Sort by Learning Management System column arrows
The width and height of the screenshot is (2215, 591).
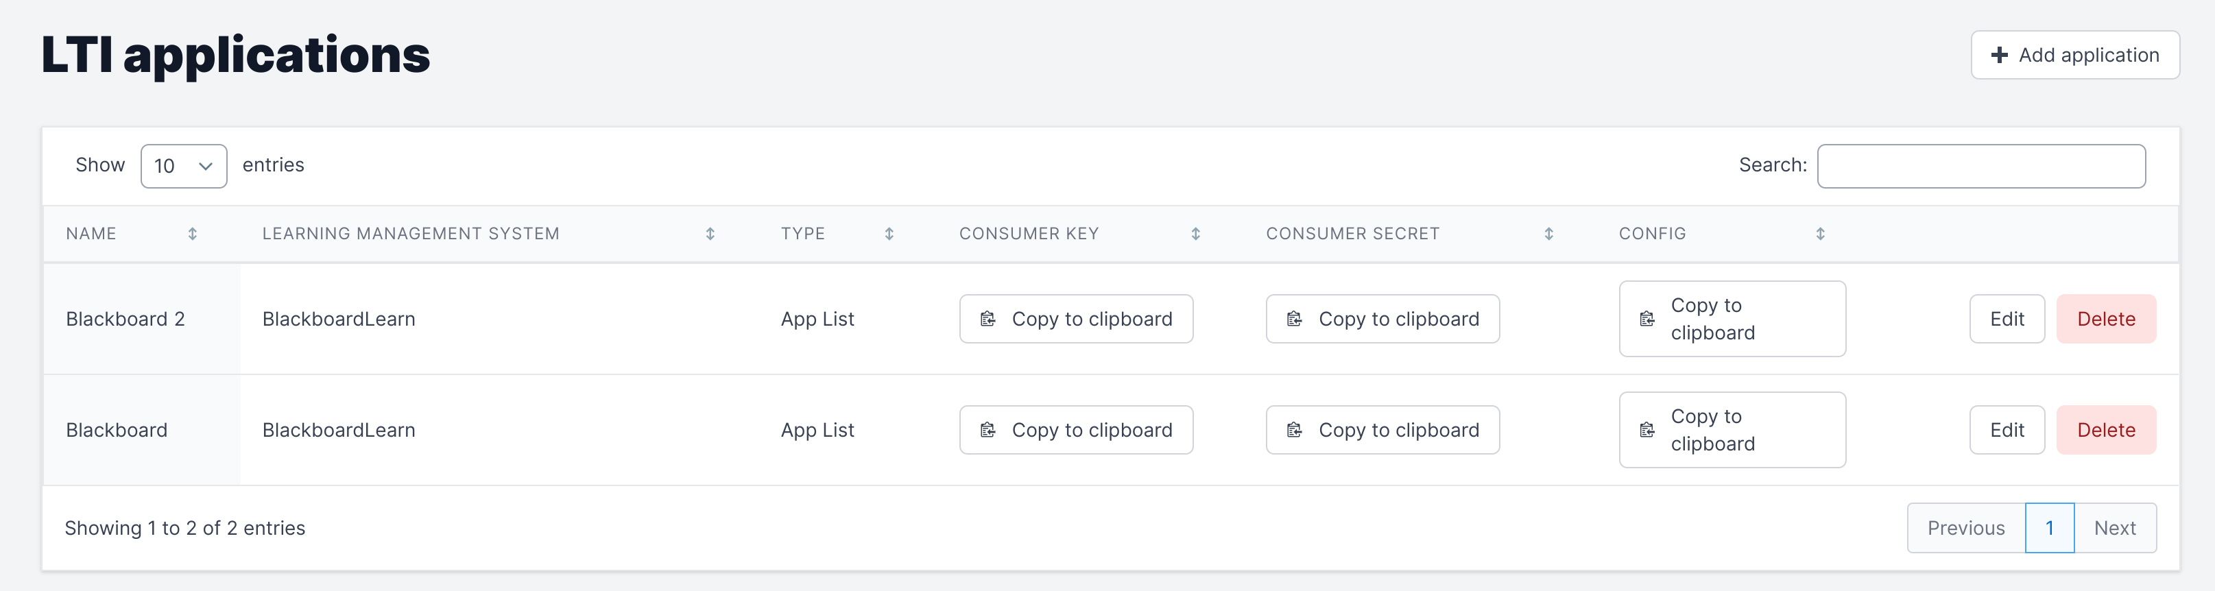710,234
